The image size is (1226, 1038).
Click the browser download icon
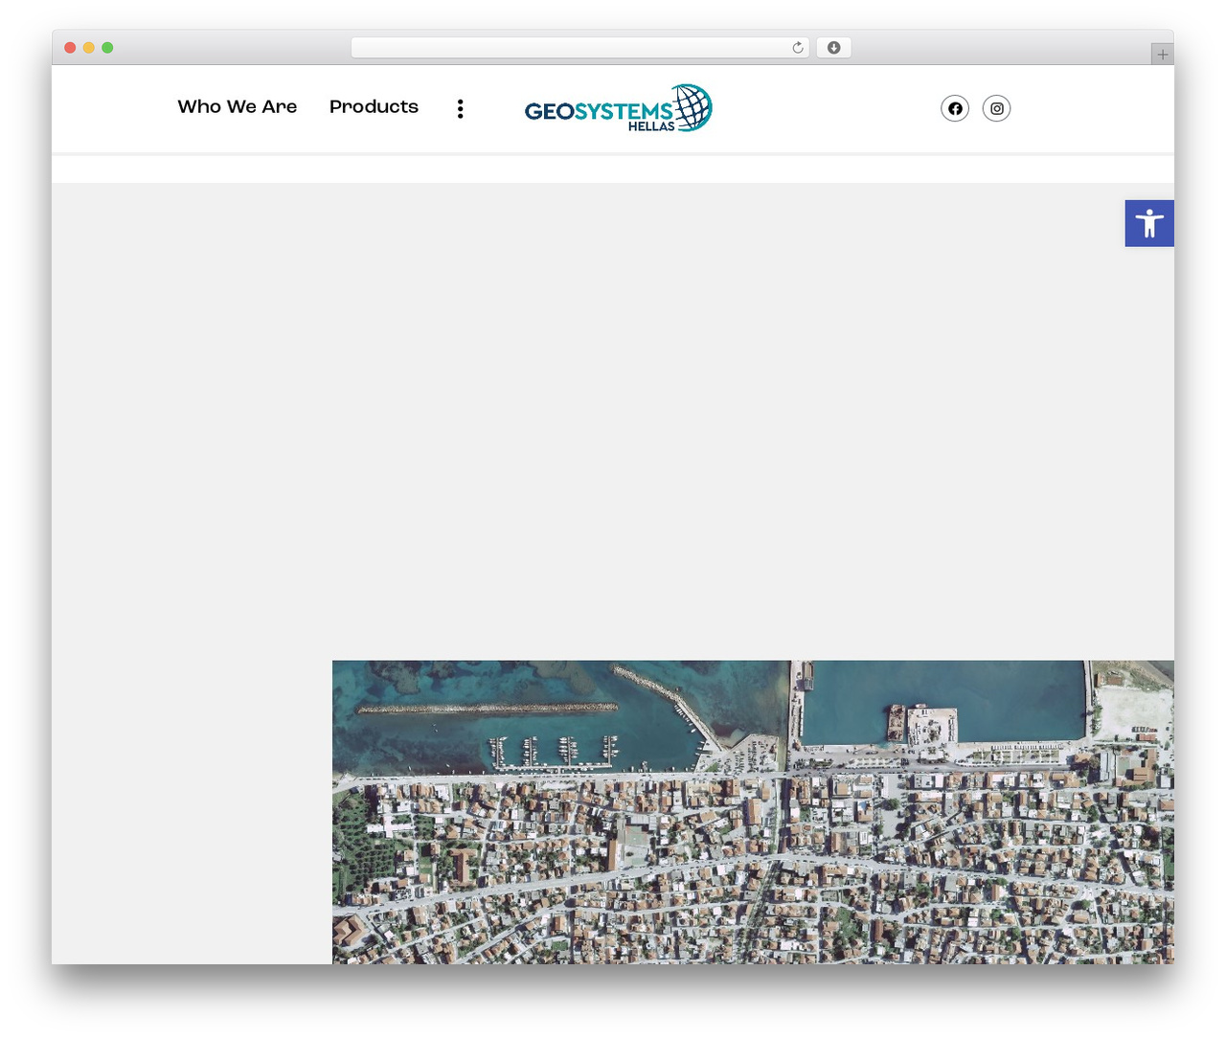click(x=834, y=48)
